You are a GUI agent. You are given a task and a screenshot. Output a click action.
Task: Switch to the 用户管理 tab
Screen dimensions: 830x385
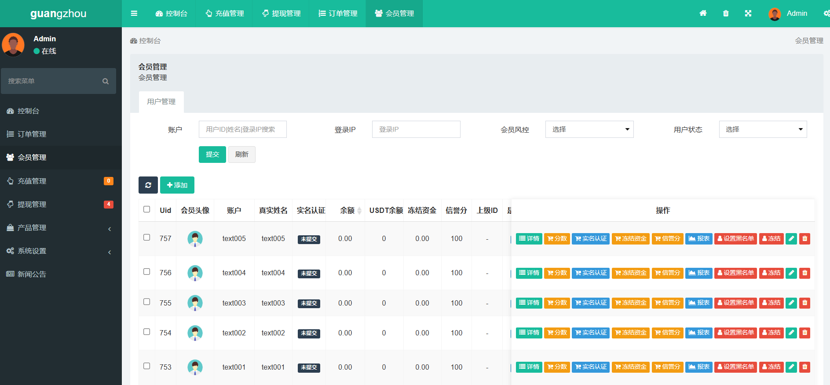(x=161, y=102)
